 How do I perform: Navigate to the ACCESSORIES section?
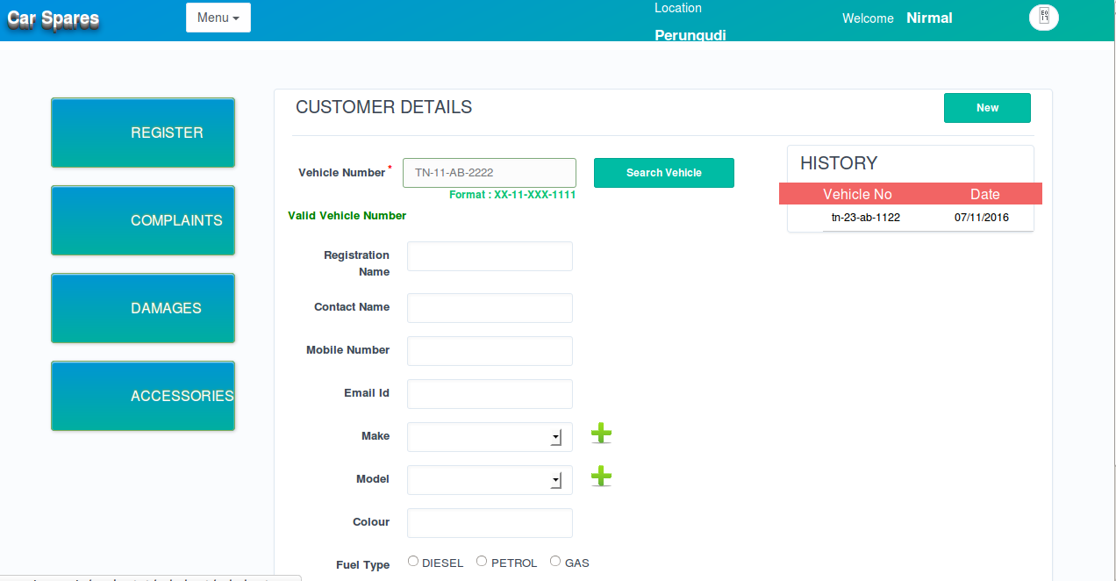[143, 396]
